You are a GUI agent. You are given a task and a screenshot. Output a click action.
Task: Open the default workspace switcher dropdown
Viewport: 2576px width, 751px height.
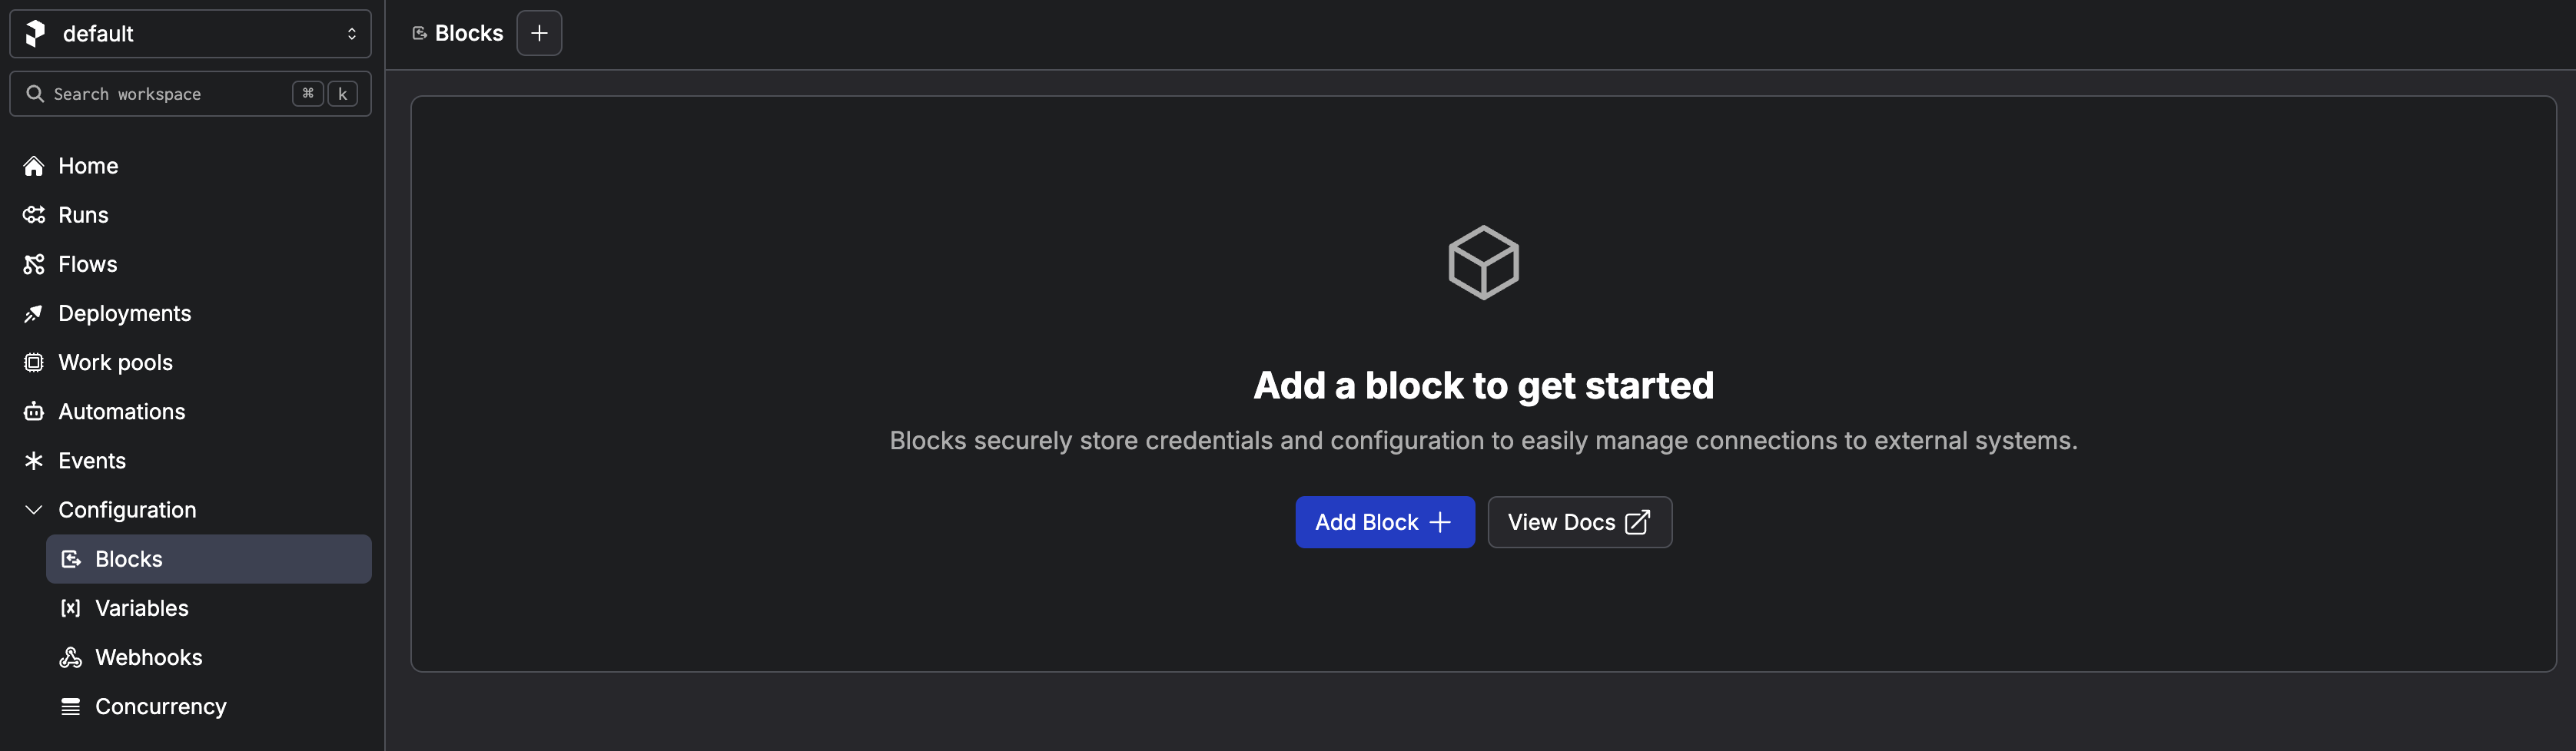tap(190, 34)
